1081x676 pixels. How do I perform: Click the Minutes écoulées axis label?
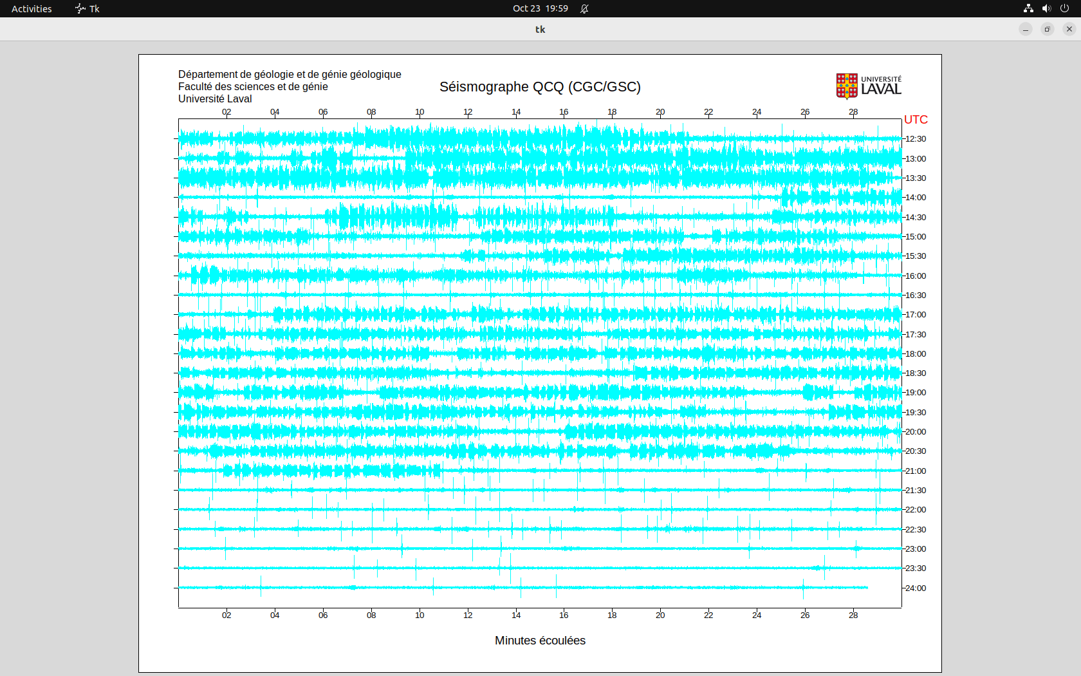click(x=540, y=641)
